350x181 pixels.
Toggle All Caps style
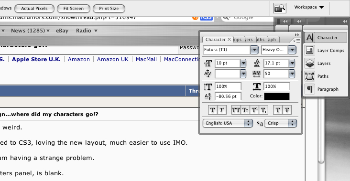pyautogui.click(x=236, y=110)
